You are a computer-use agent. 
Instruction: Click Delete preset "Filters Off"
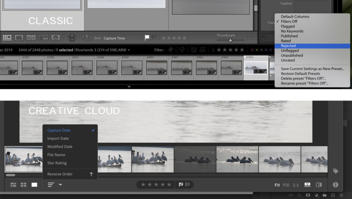[303, 79]
